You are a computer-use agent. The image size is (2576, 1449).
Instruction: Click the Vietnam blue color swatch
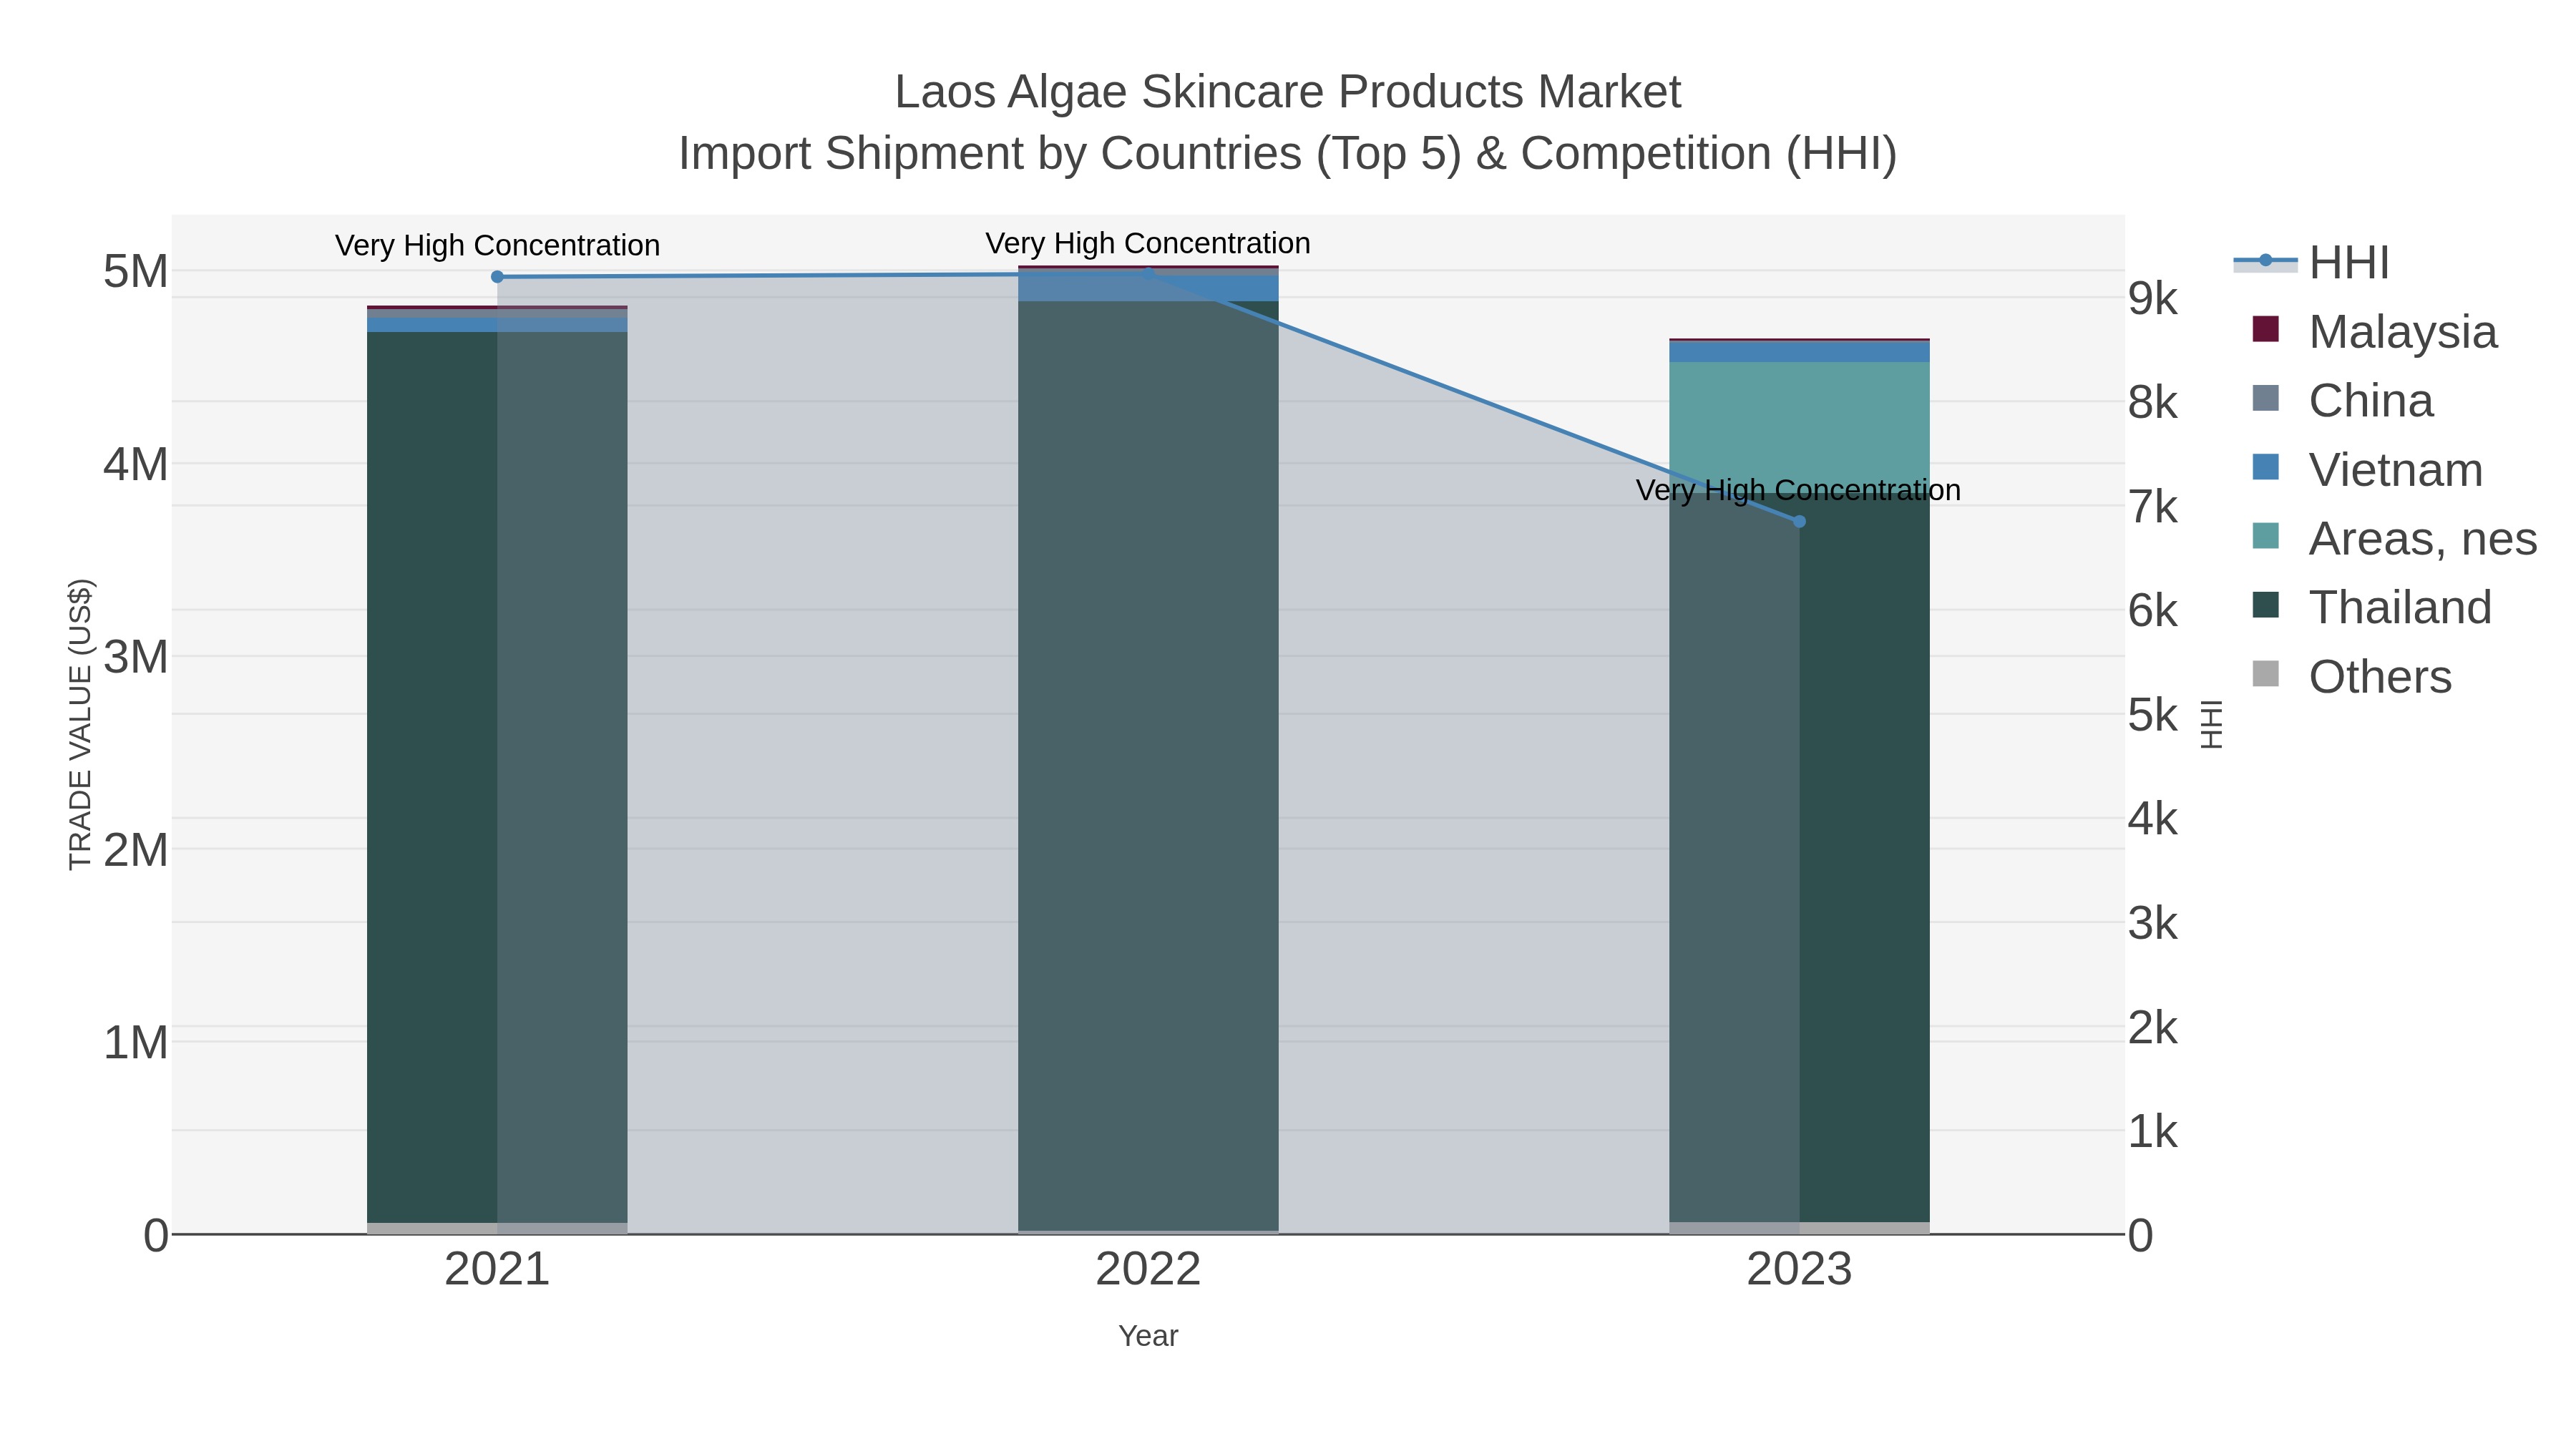click(2266, 467)
